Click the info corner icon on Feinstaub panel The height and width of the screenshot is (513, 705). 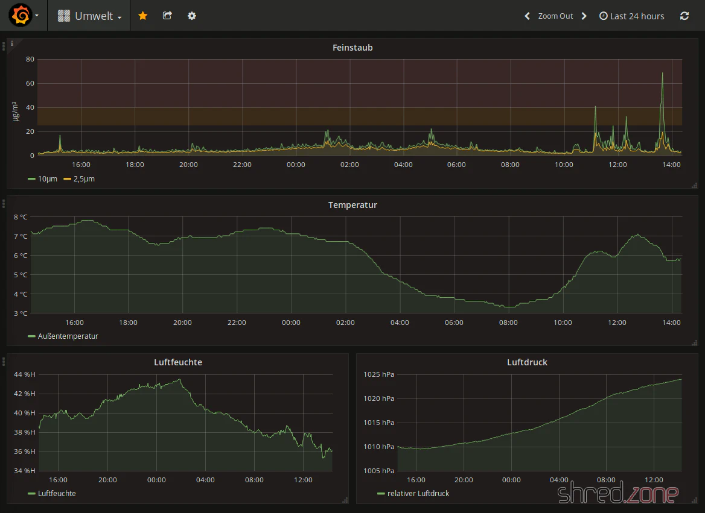[x=12, y=43]
